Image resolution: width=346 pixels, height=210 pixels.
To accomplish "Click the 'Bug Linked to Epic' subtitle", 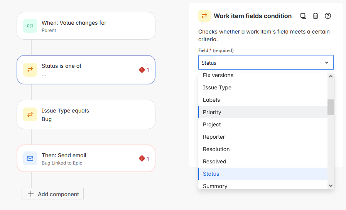I will (62, 163).
